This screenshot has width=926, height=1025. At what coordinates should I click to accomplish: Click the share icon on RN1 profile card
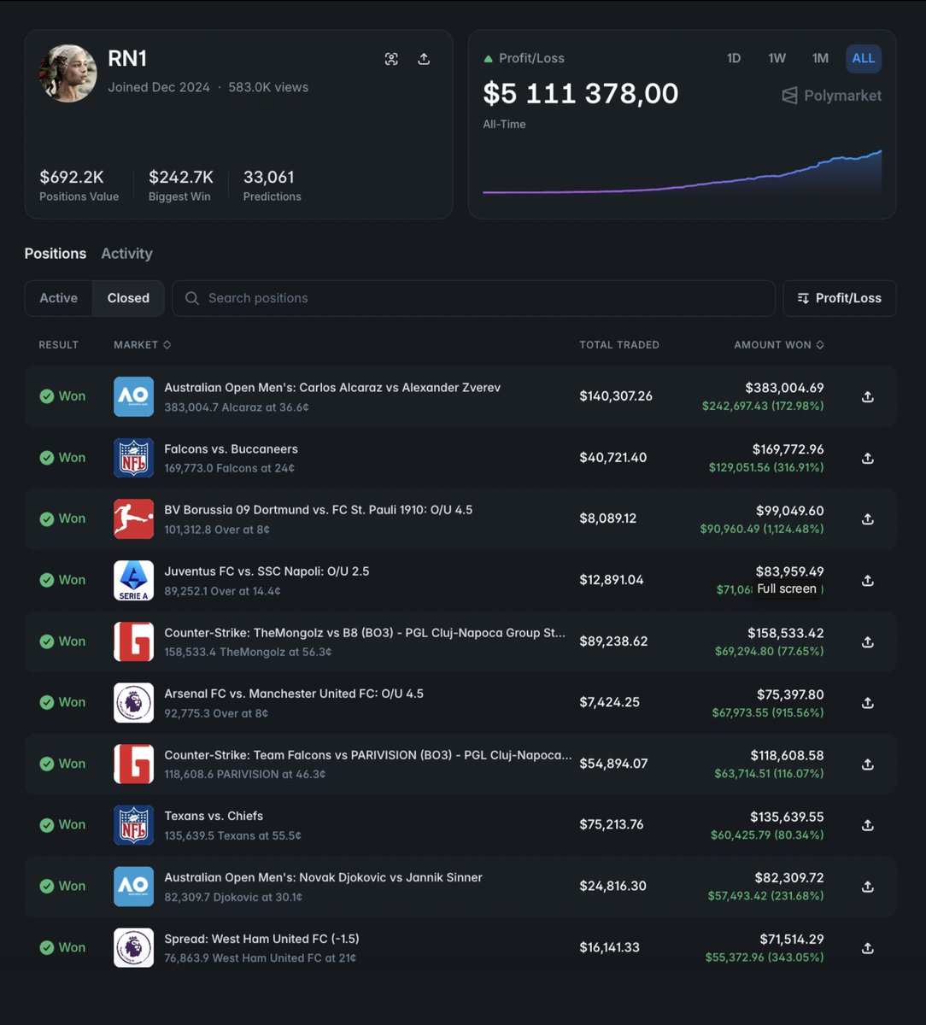tap(424, 59)
